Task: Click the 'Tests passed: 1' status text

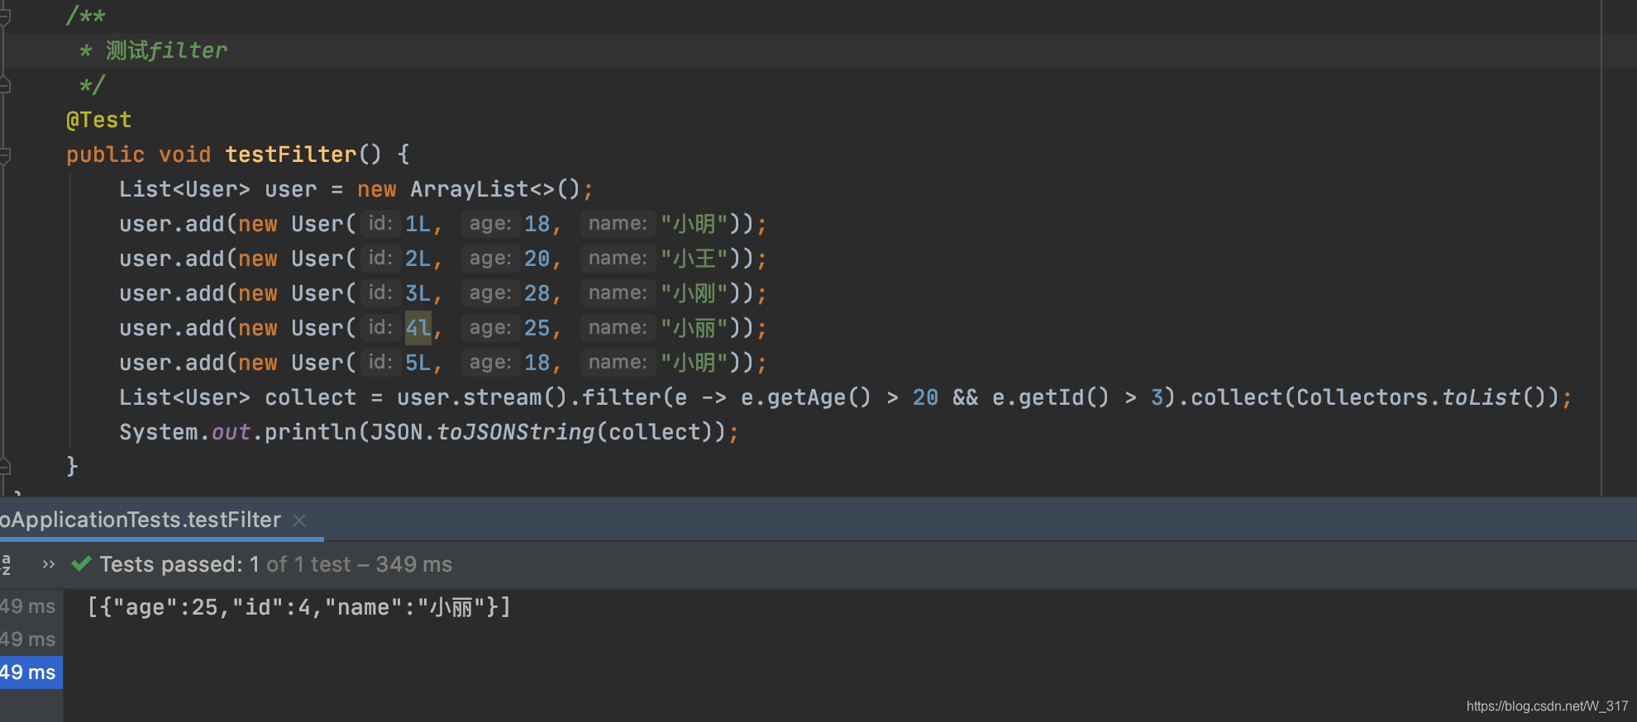Action: (x=179, y=564)
